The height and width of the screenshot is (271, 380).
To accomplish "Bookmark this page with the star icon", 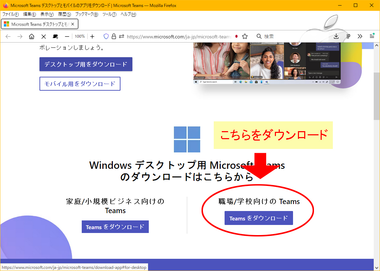I will (x=245, y=36).
